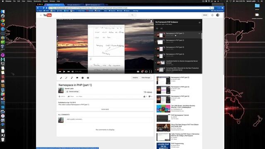Bookmark the page with the star icon
Screen dimensions: 265x149
(212, 8)
